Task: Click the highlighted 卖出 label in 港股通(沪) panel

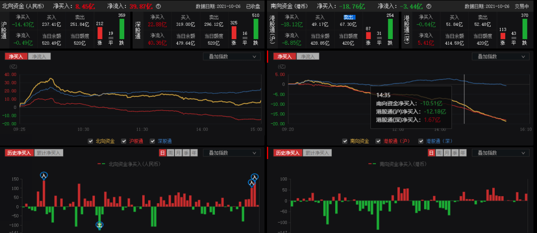Action: pyautogui.click(x=349, y=17)
